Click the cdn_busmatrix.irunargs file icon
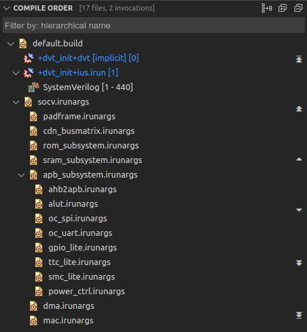This screenshot has width=307, height=332. (33, 131)
